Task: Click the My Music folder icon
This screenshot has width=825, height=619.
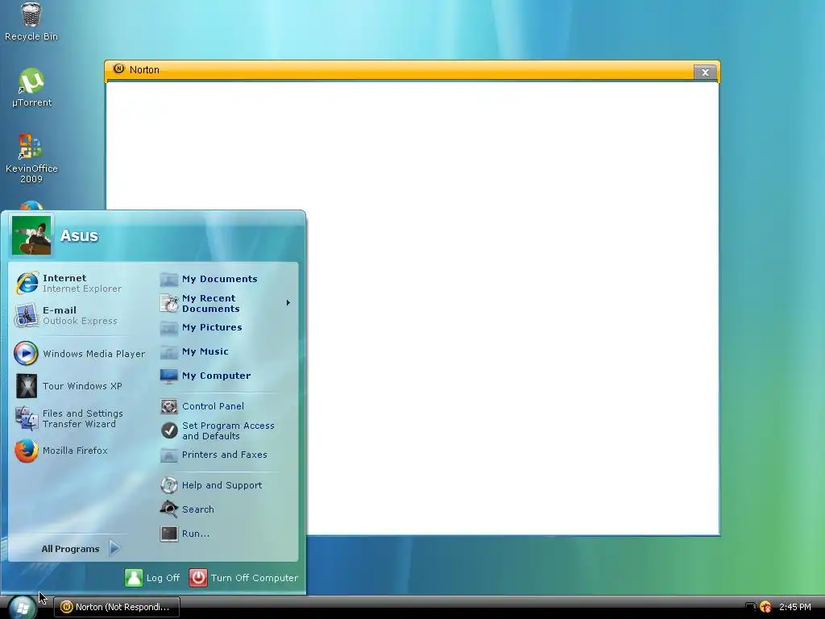Action: pos(169,351)
